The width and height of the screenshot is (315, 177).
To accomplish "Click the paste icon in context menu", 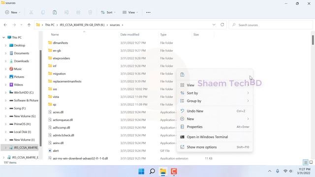I will [182, 75].
